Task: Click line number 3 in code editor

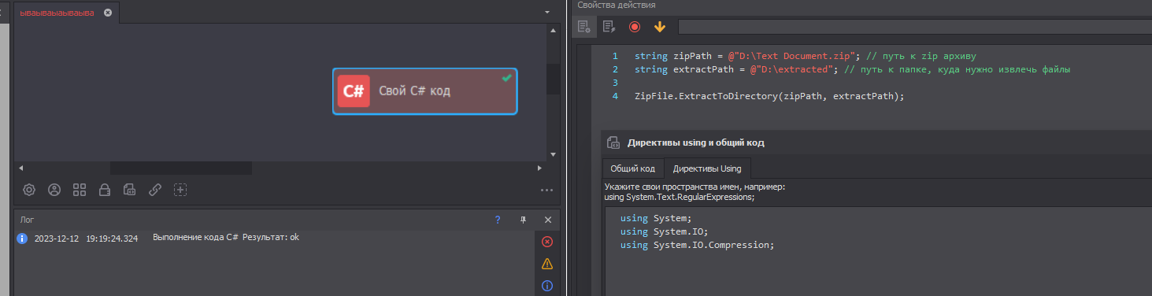Action: coord(615,83)
